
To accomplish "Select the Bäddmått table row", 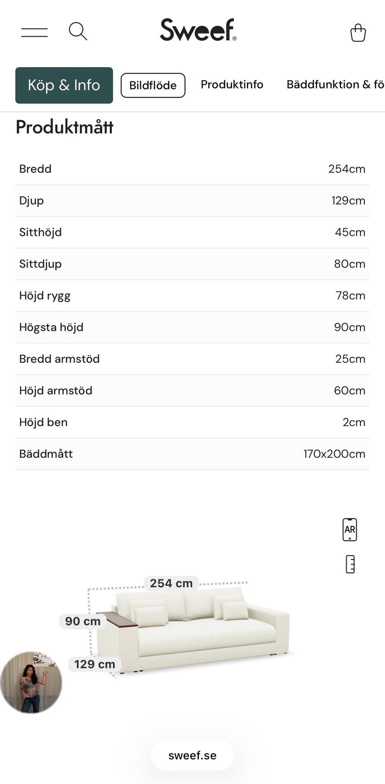I will (192, 454).
